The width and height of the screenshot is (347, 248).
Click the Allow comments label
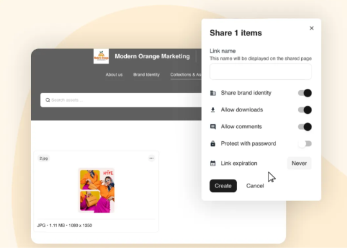coord(241,126)
